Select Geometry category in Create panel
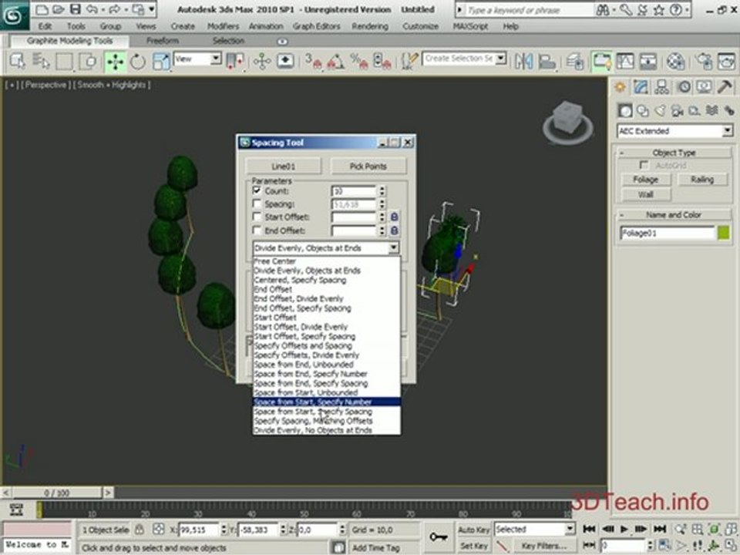This screenshot has width=740, height=555. (x=625, y=111)
